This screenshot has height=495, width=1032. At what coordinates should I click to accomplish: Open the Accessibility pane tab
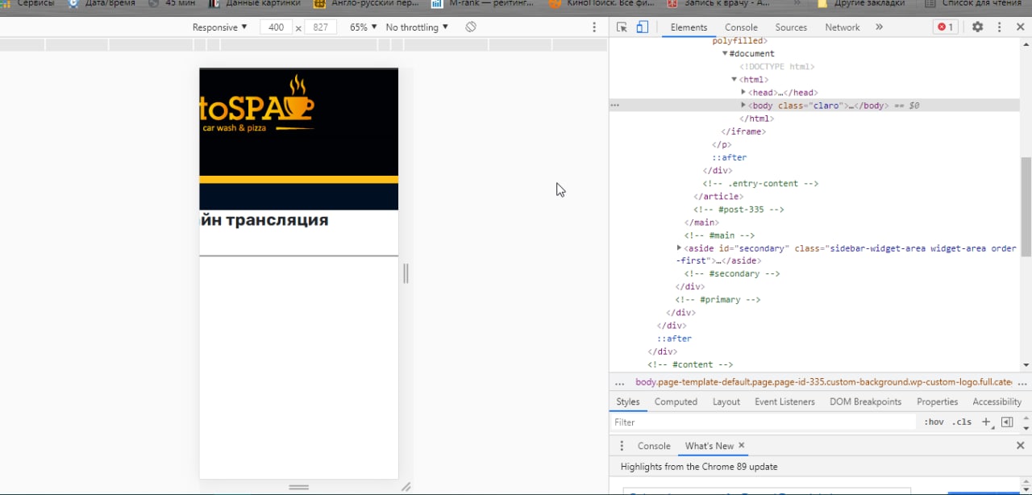[x=997, y=401]
